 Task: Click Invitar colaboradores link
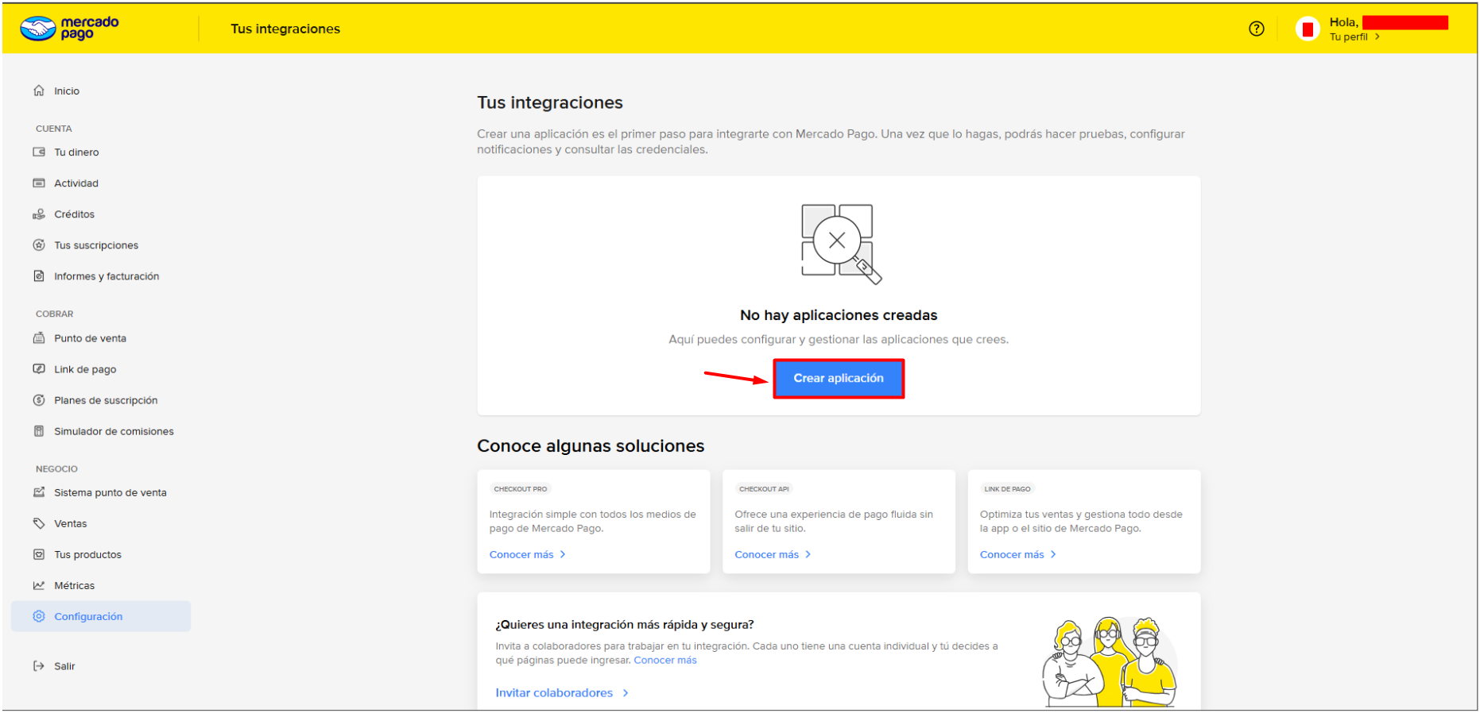point(554,693)
